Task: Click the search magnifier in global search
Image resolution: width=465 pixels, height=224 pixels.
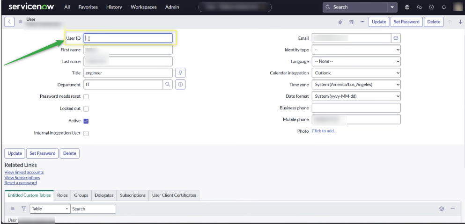Action: coord(328,7)
